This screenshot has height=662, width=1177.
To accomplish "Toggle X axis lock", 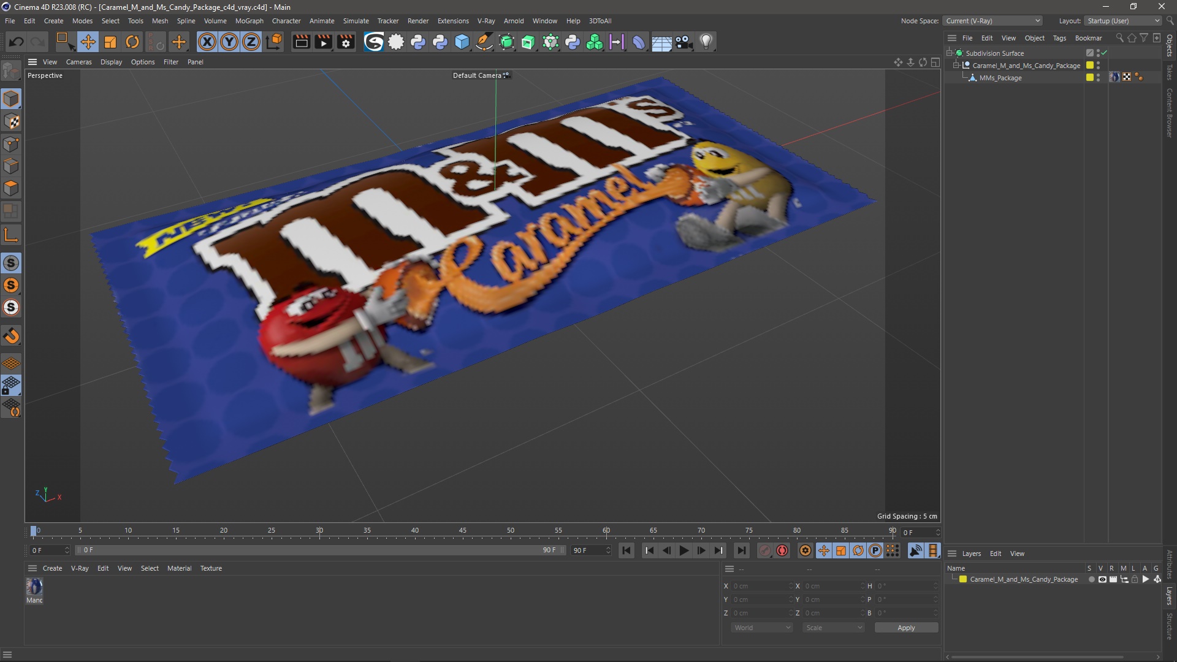I will [x=207, y=42].
